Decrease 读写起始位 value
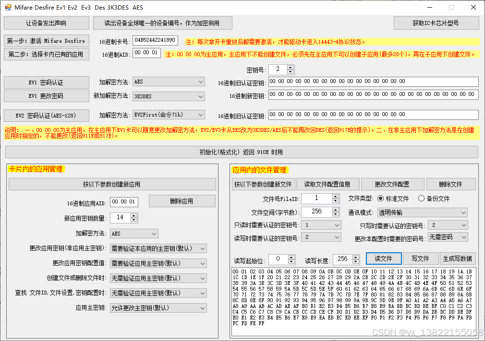 coord(291,261)
